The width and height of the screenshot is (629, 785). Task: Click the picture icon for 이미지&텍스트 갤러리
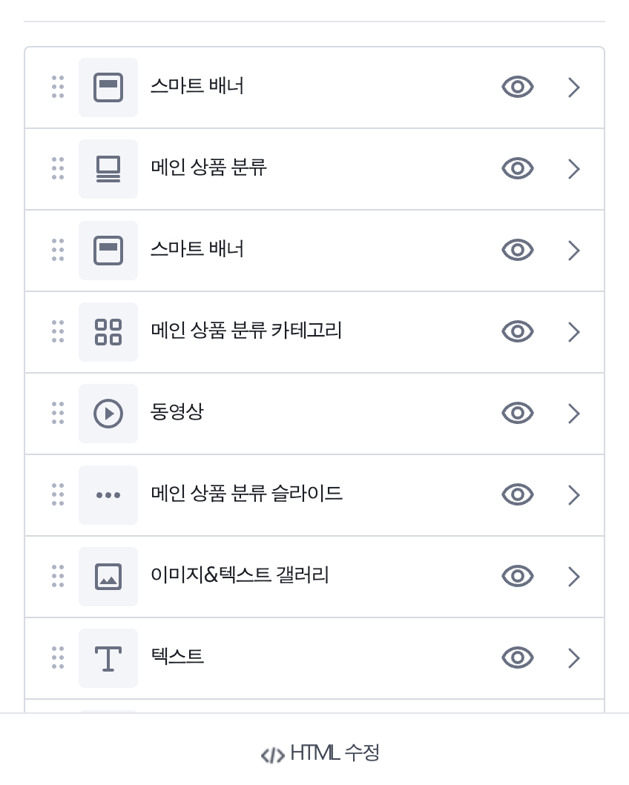(108, 577)
